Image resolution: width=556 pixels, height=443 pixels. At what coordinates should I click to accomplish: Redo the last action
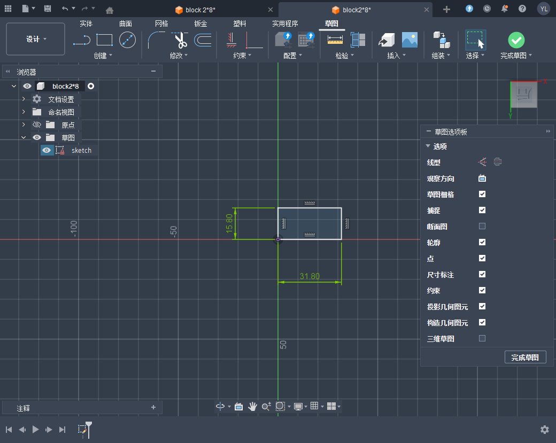coord(85,9)
